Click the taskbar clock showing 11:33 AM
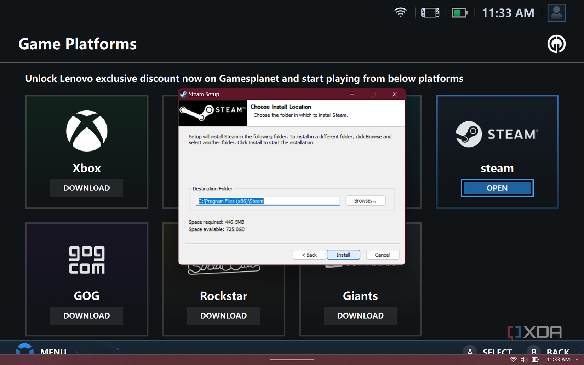This screenshot has width=584, height=365. [x=558, y=360]
